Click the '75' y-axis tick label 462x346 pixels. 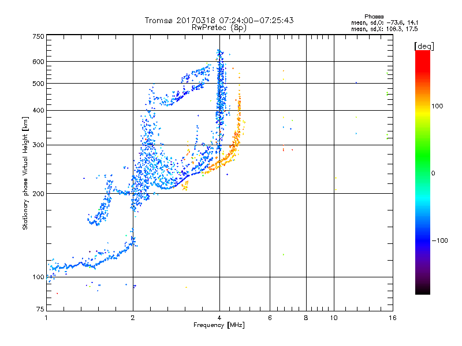(x=40, y=309)
